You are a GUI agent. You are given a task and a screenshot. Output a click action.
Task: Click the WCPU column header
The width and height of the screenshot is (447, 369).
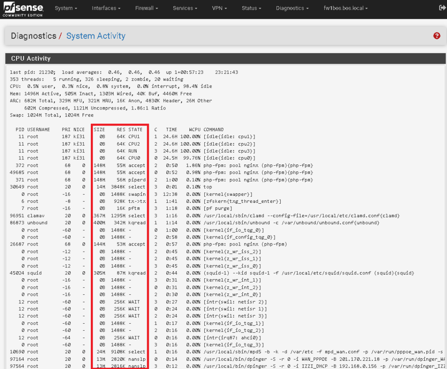[195, 130]
